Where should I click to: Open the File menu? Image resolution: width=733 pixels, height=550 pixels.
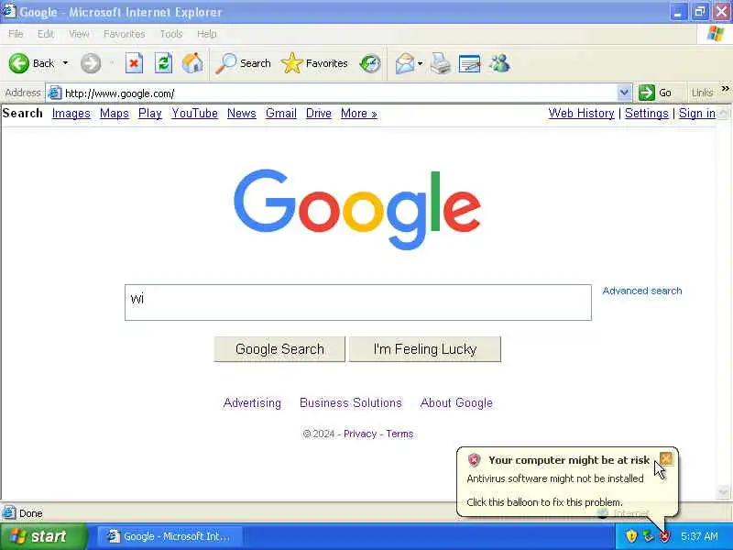coord(16,34)
